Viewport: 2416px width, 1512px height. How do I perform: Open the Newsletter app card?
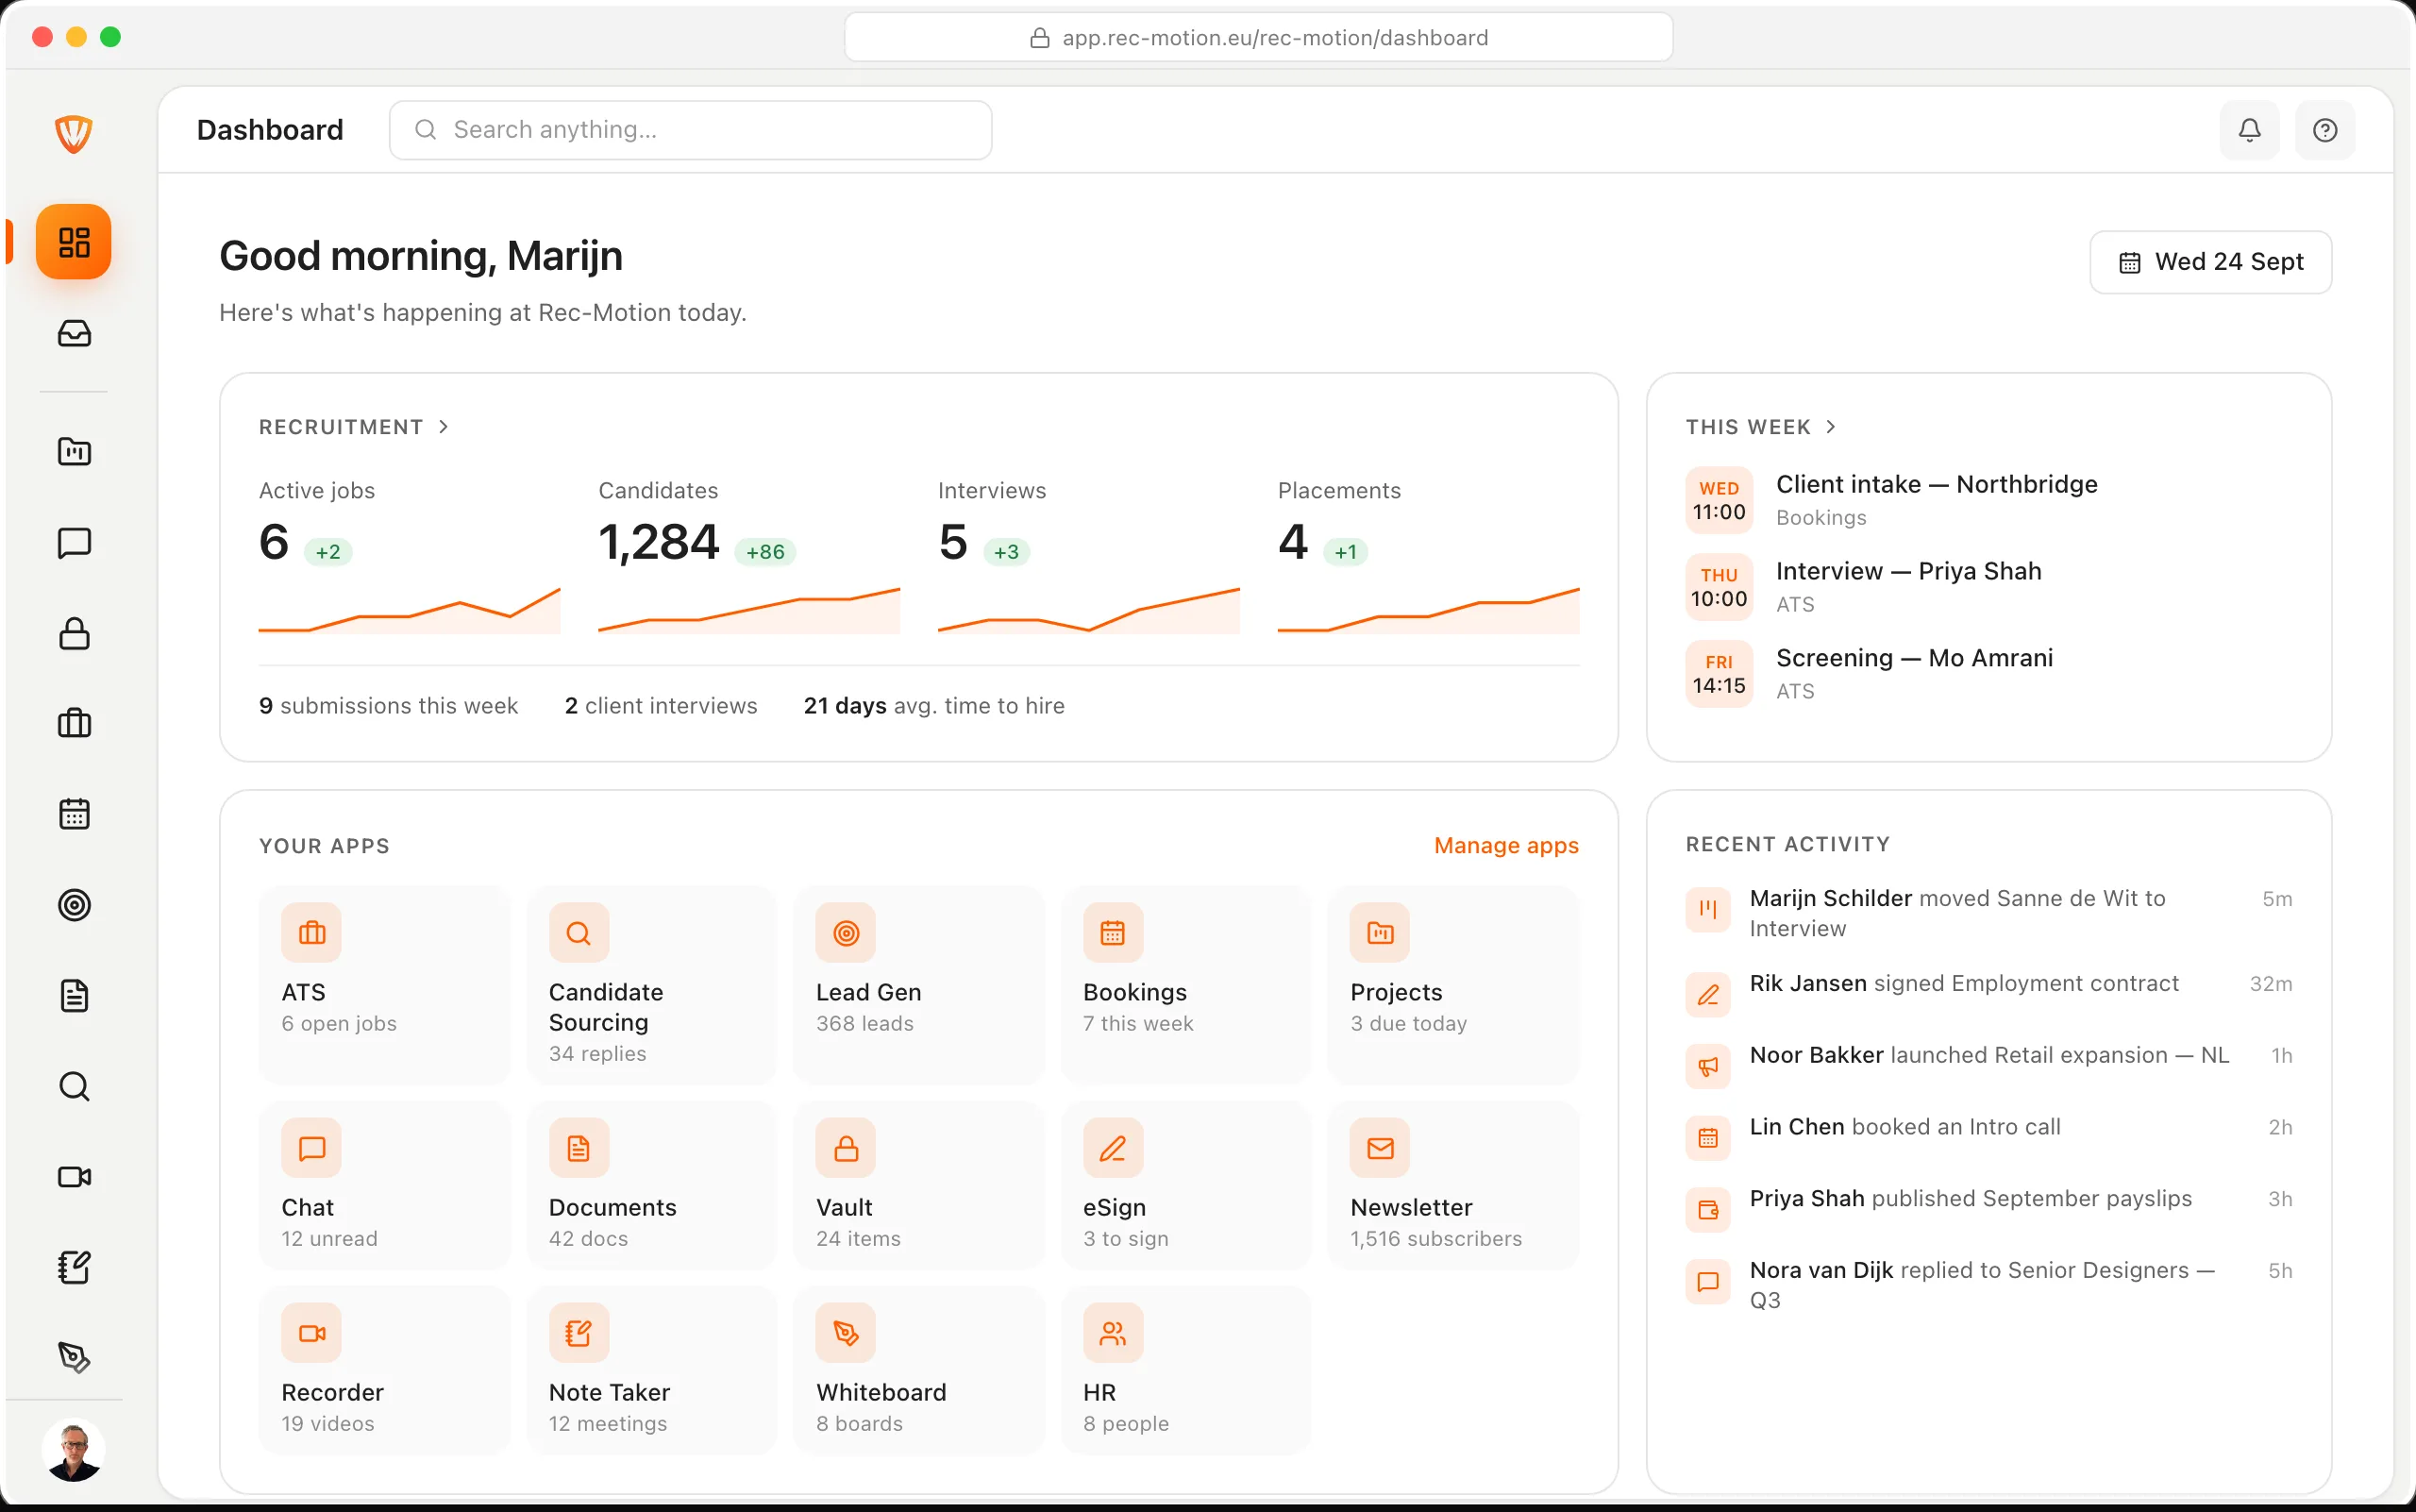pyautogui.click(x=1453, y=1185)
